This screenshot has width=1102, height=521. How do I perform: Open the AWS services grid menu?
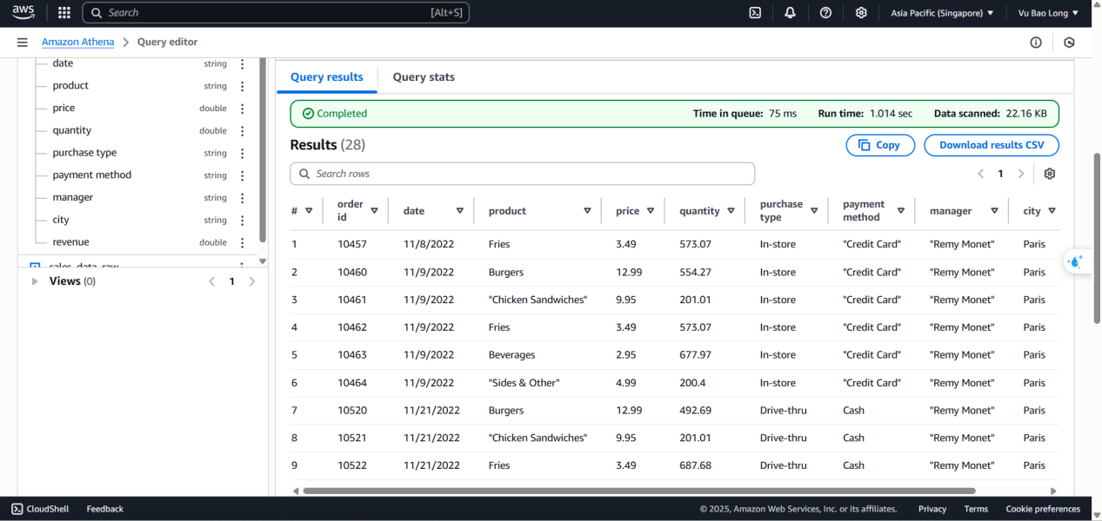[64, 13]
